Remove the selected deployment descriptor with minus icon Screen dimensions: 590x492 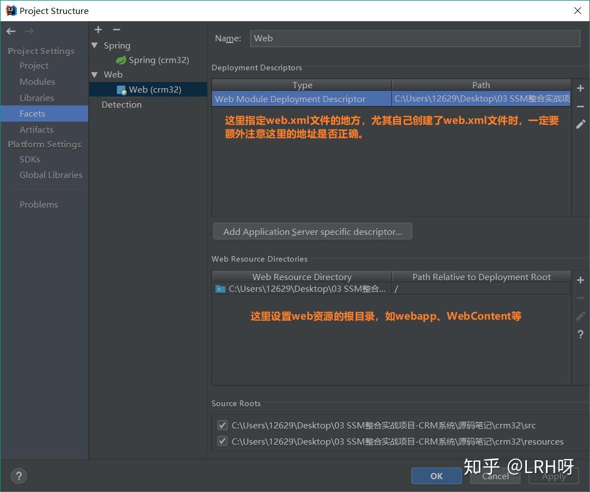581,106
